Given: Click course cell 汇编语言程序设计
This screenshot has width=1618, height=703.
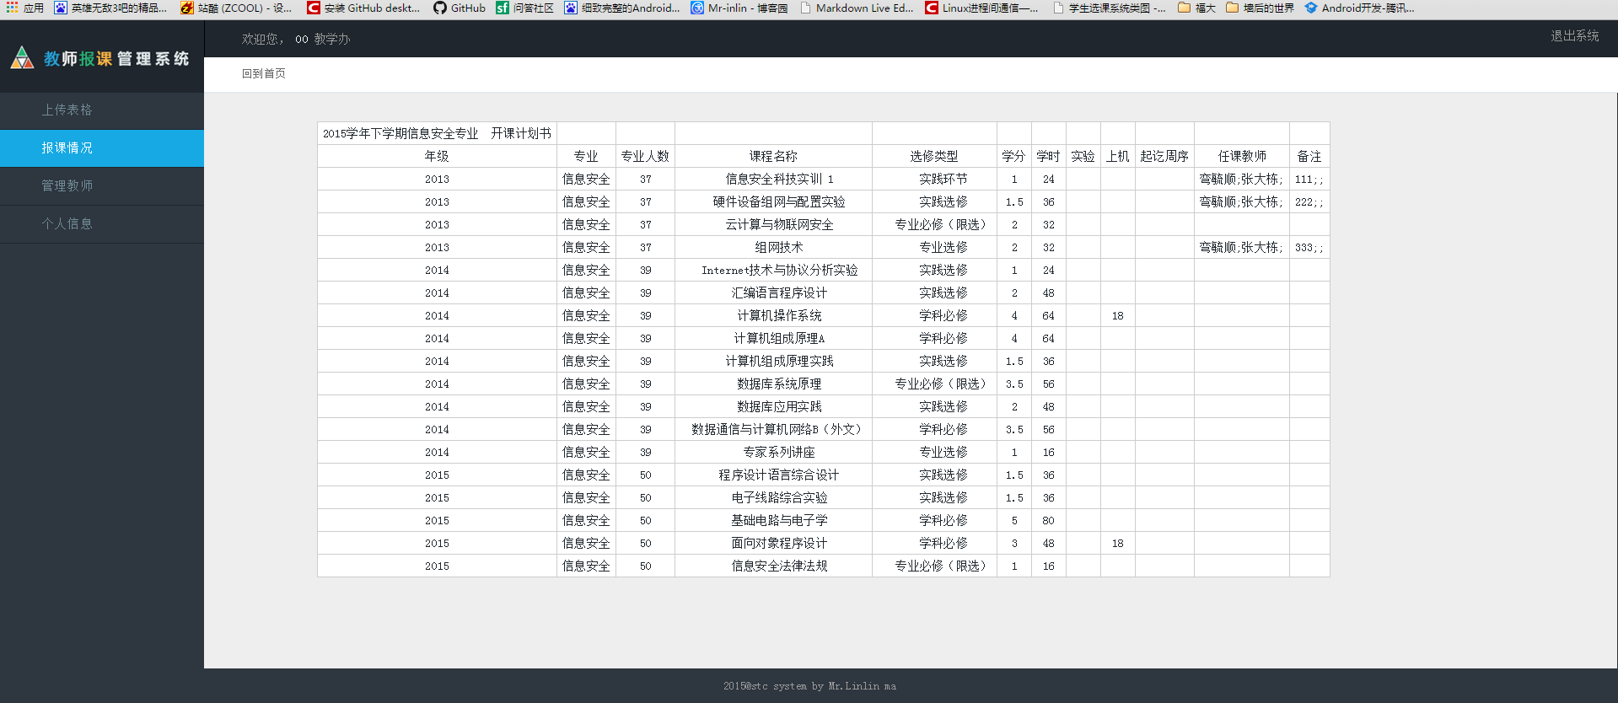Looking at the screenshot, I should click(773, 292).
